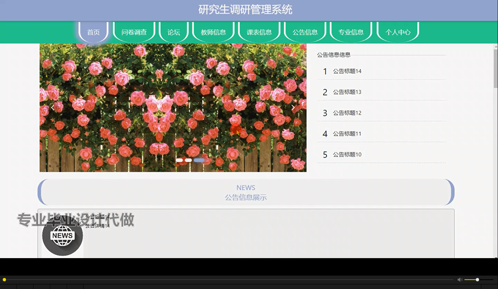Click the 公告标题12 entry
The image size is (498, 289).
(347, 113)
